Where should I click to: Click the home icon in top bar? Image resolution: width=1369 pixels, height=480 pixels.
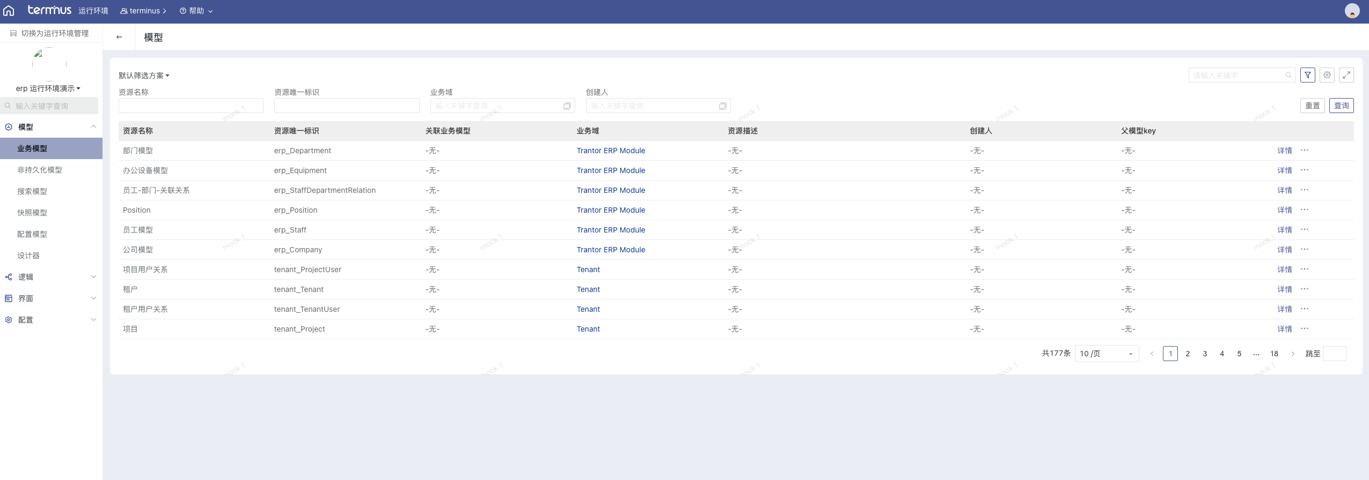[9, 11]
